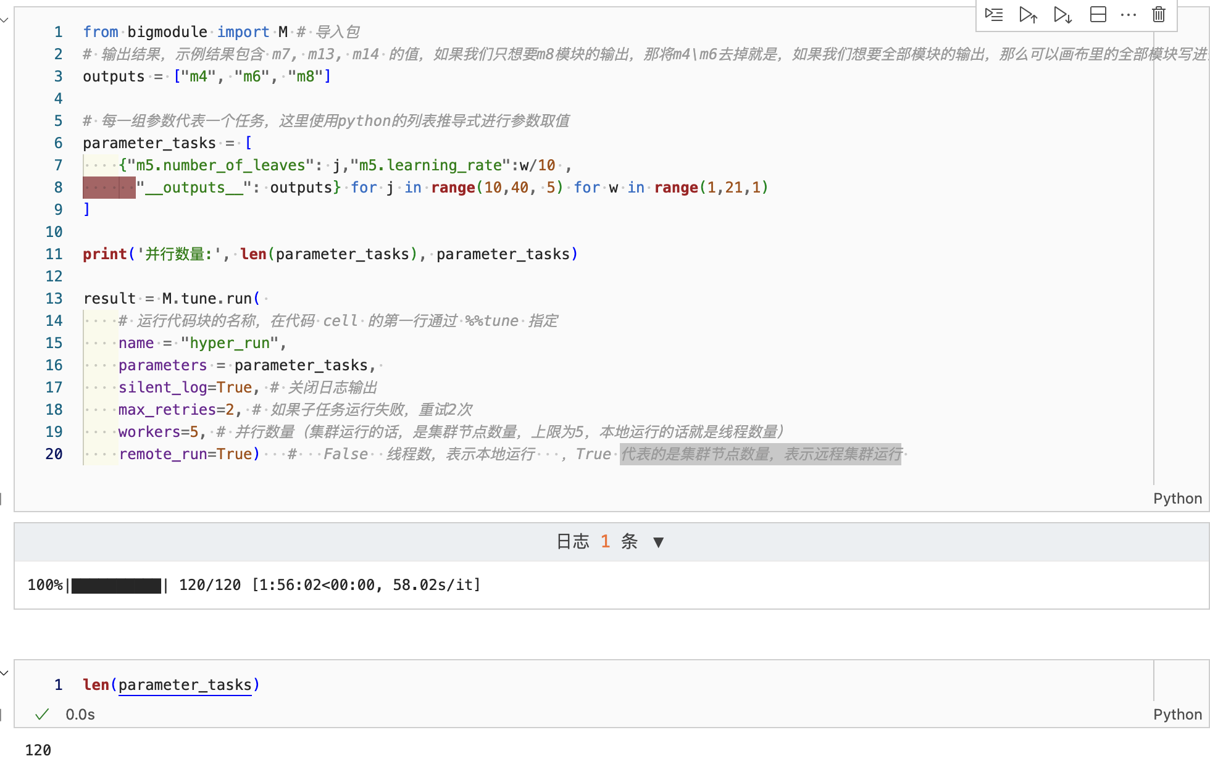Change first cell language mode Python
Screen dimensions: 1210x764
tap(1177, 499)
